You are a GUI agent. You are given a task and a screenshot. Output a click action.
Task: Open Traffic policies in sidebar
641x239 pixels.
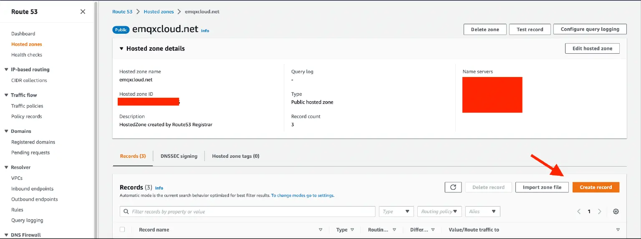27,106
